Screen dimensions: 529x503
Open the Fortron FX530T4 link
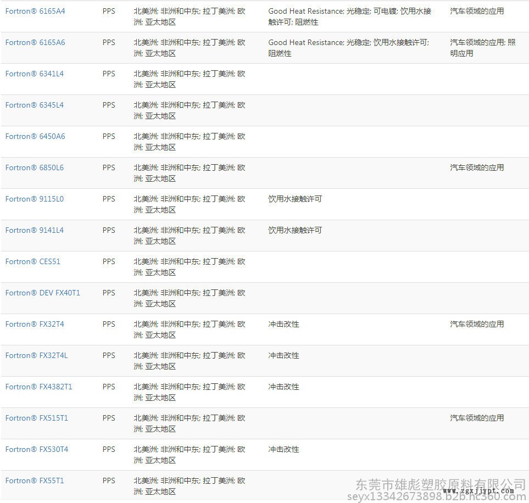tap(37, 449)
